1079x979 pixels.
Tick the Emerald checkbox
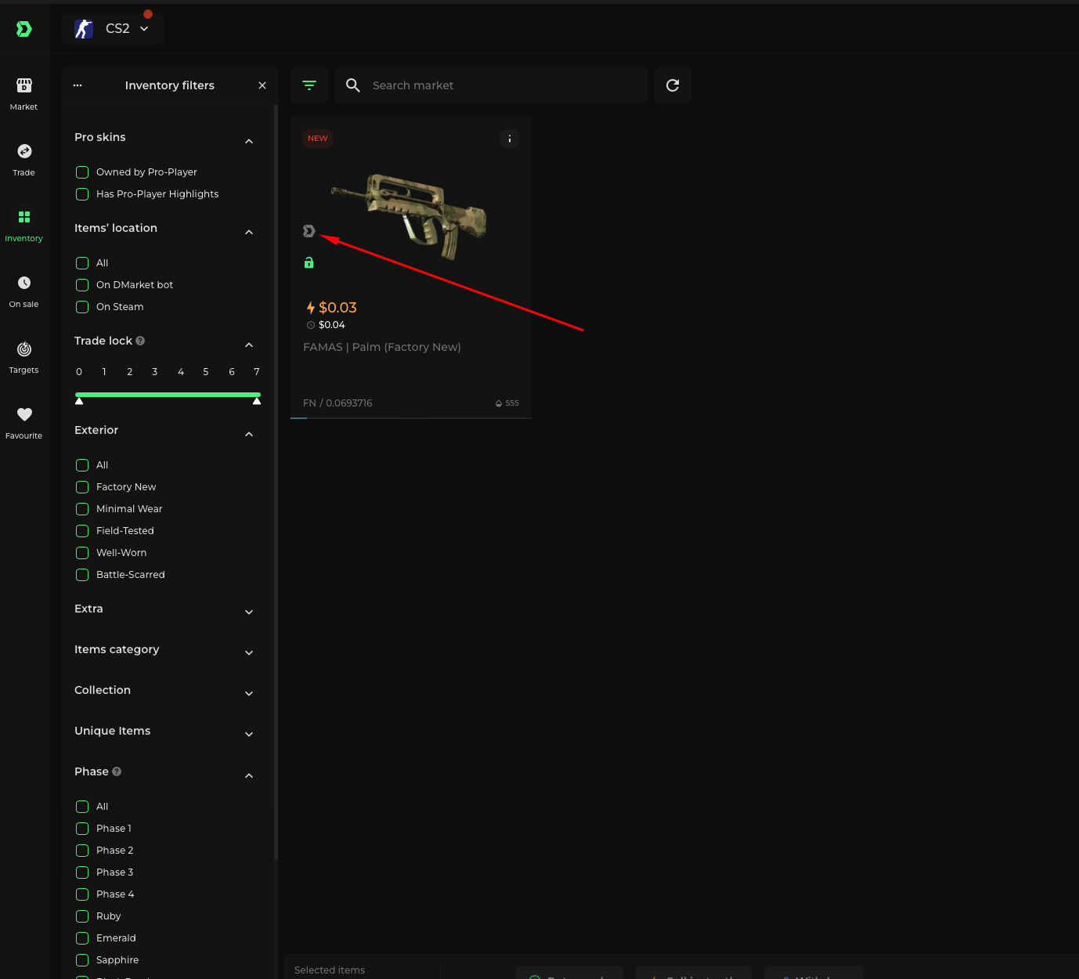tap(82, 938)
